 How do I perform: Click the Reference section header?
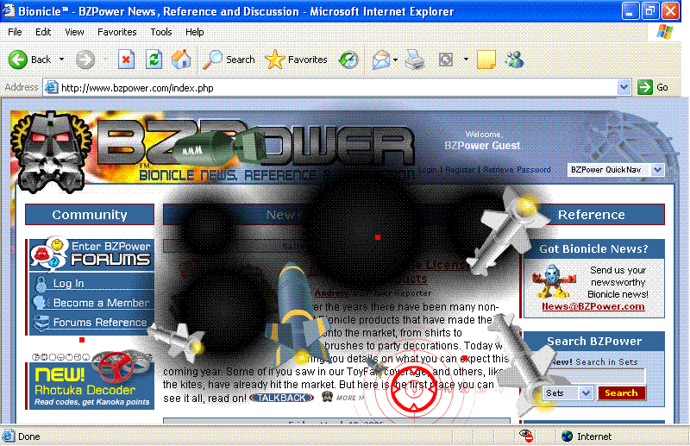tap(592, 215)
